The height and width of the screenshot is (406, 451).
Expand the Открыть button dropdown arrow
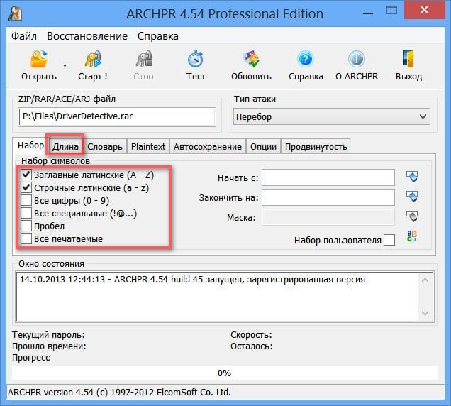(x=65, y=66)
